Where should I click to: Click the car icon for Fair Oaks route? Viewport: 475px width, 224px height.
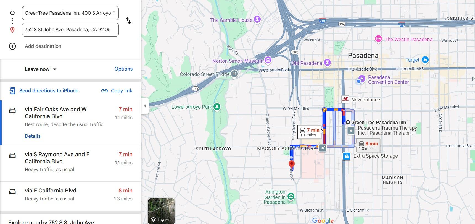12,110
